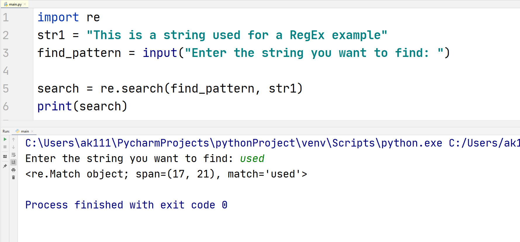Screen dimensions: 520x242
Task: Print the console output
Action: (13, 170)
